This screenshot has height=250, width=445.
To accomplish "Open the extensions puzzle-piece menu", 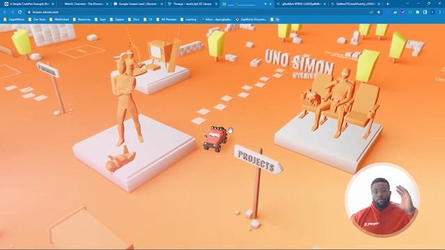I will [x=417, y=12].
